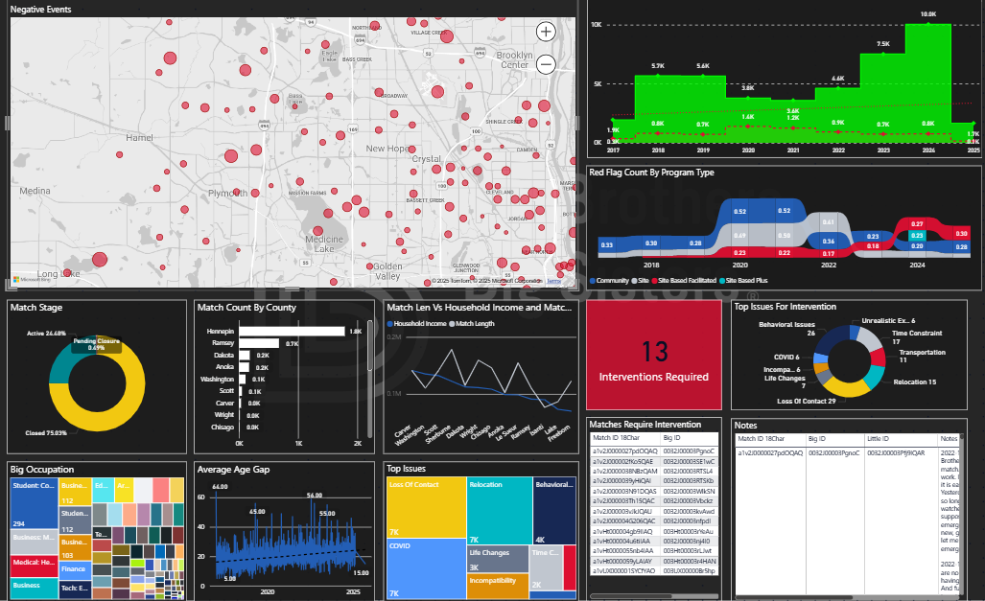
Task: Select the Household Income legend marker
Action: tap(390, 324)
